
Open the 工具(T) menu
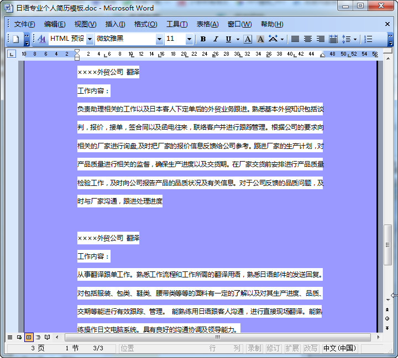(177, 24)
